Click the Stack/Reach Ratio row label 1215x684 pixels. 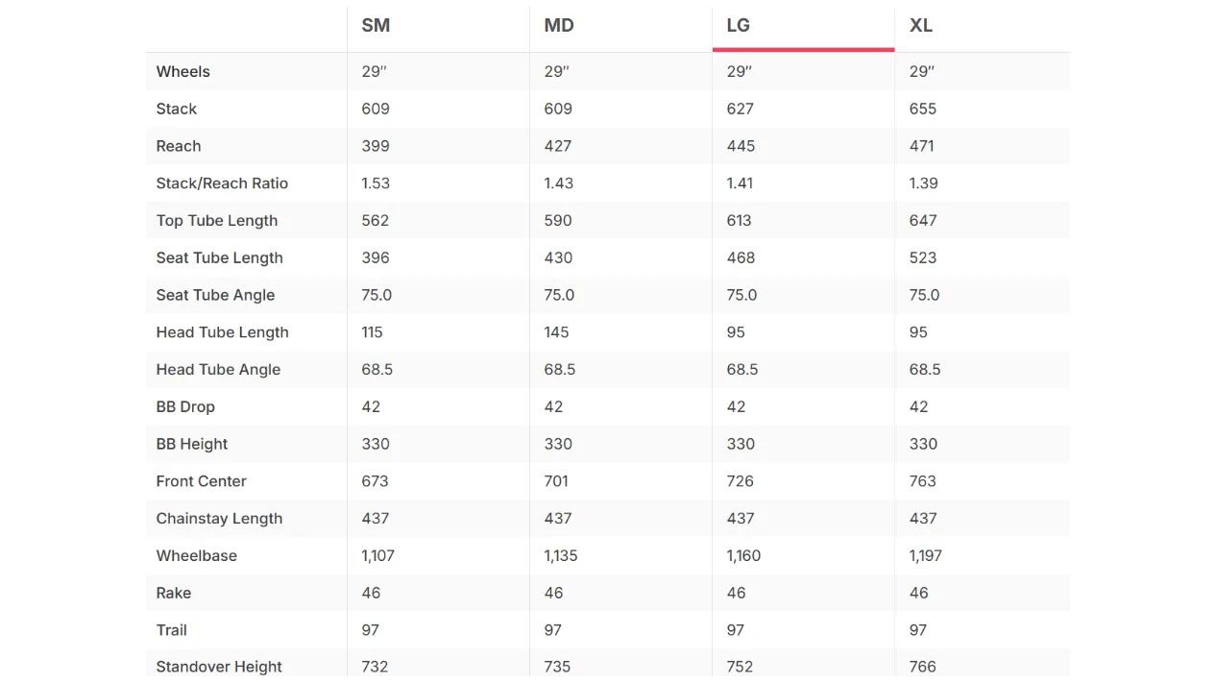coord(222,183)
